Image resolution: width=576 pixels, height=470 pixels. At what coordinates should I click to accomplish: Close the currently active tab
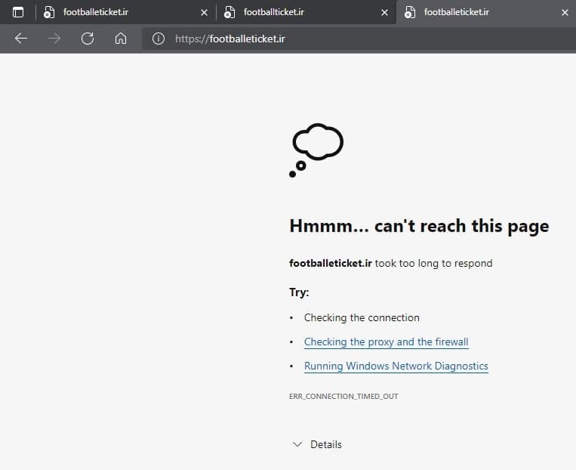[x=565, y=12]
